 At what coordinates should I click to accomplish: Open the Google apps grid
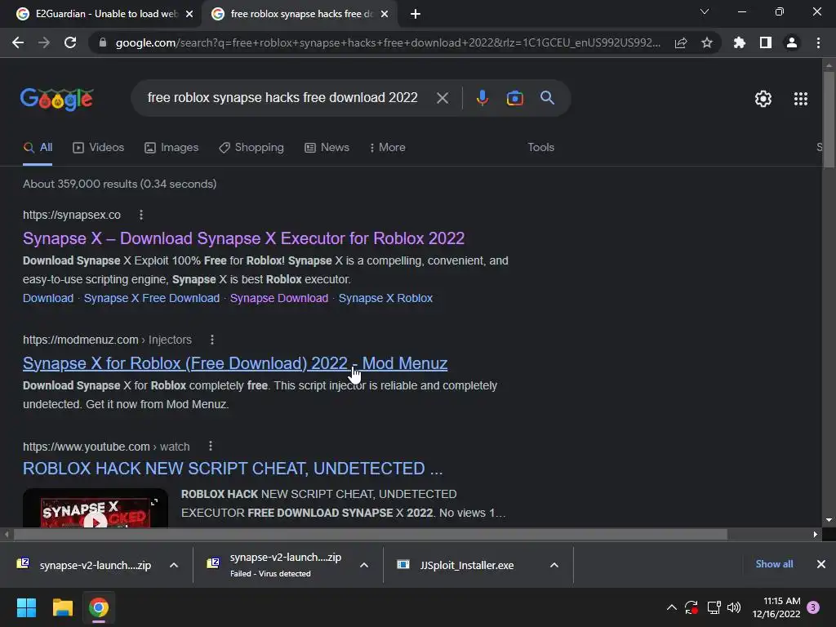click(800, 99)
